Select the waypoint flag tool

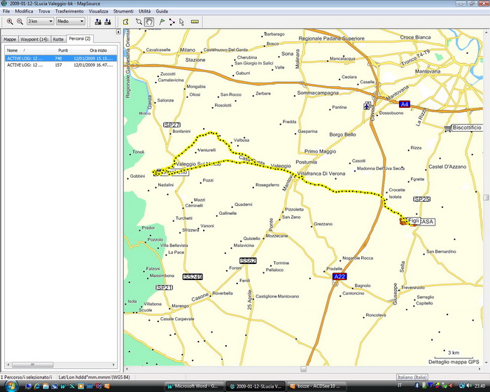point(160,22)
